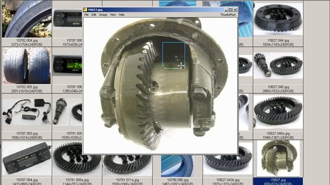Open the File menu in the Y0827.jpg viewer
Viewport: 330px width, 185px height.
87,15
